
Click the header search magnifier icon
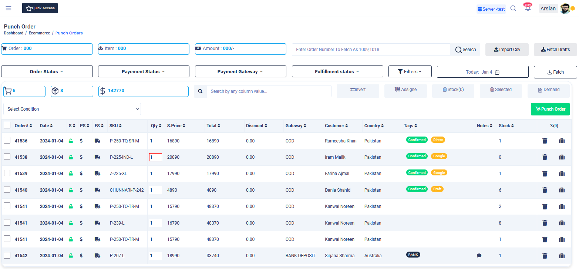[x=513, y=9]
